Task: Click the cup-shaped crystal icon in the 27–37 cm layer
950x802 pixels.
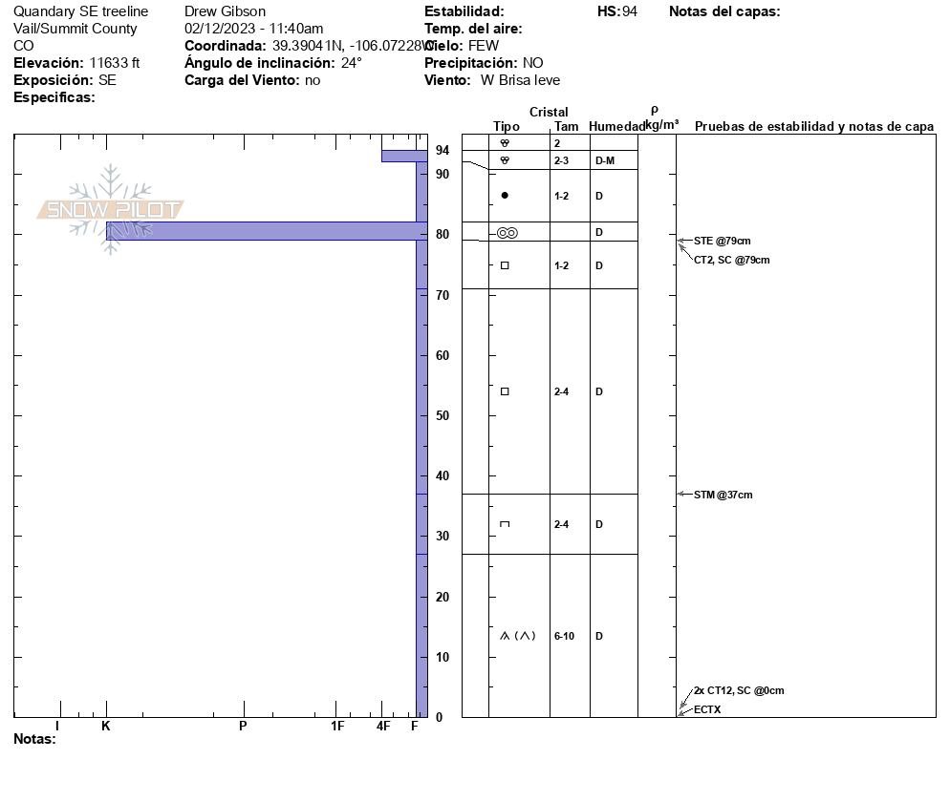Action: tap(505, 524)
